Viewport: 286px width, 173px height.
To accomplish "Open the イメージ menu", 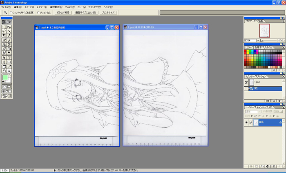I will tap(29, 7).
